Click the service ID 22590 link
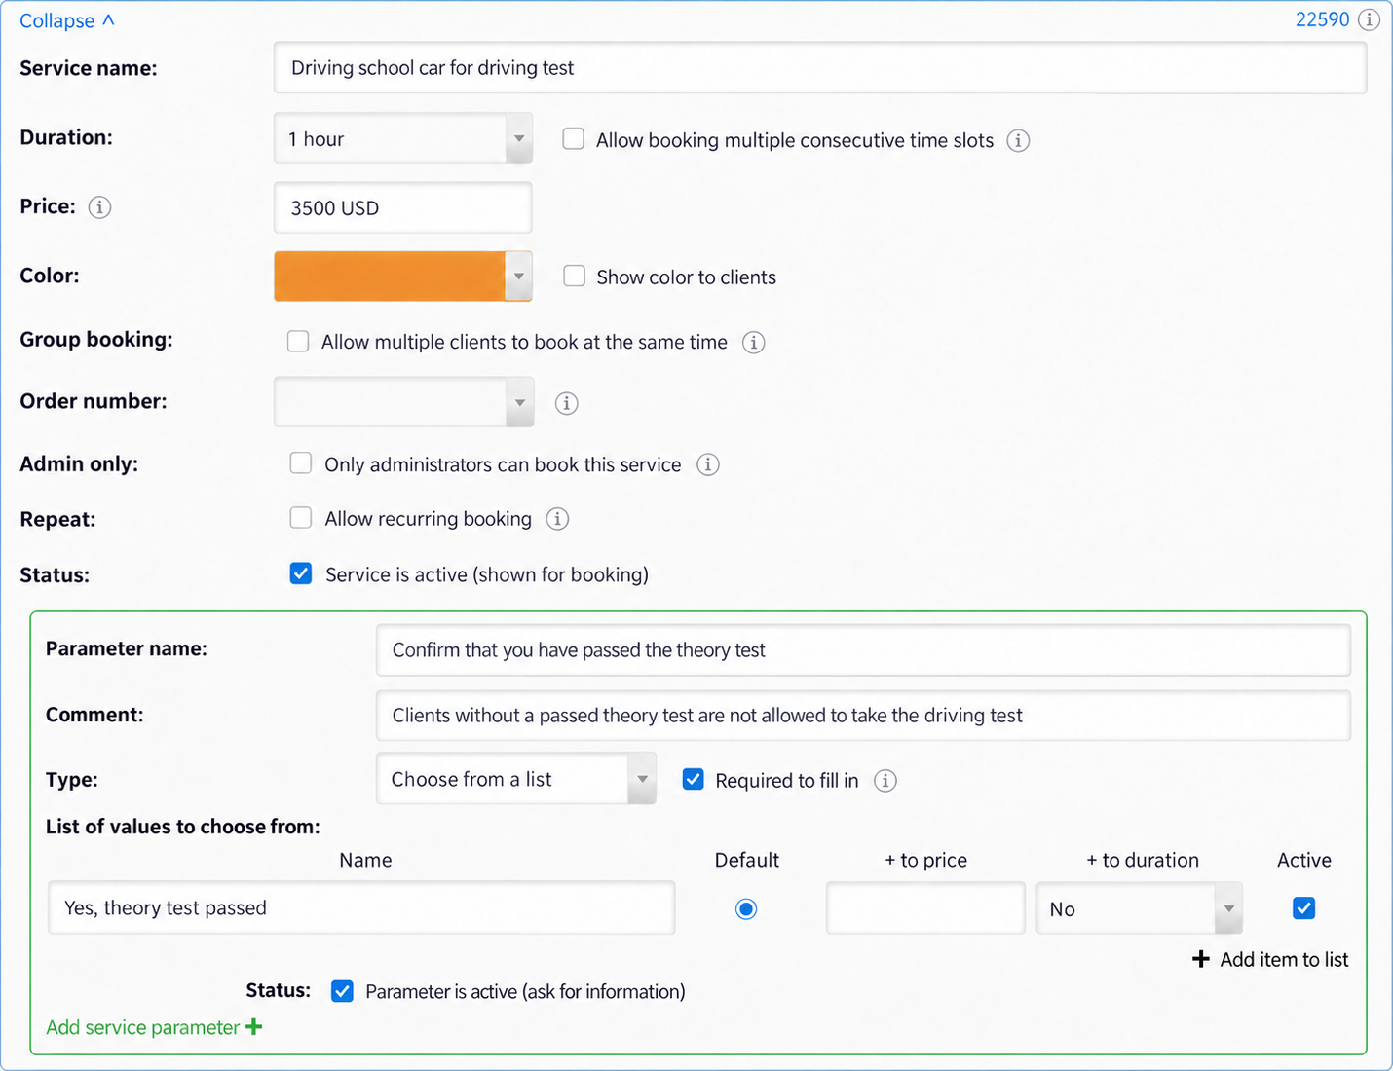1393x1071 pixels. [1322, 19]
